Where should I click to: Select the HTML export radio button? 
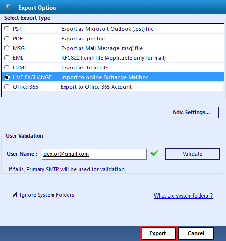pos(7,67)
